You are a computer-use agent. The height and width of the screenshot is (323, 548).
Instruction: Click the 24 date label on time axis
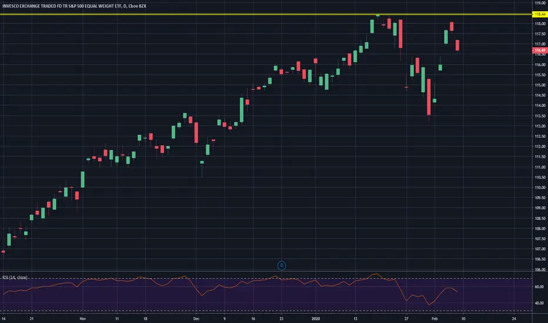514,318
